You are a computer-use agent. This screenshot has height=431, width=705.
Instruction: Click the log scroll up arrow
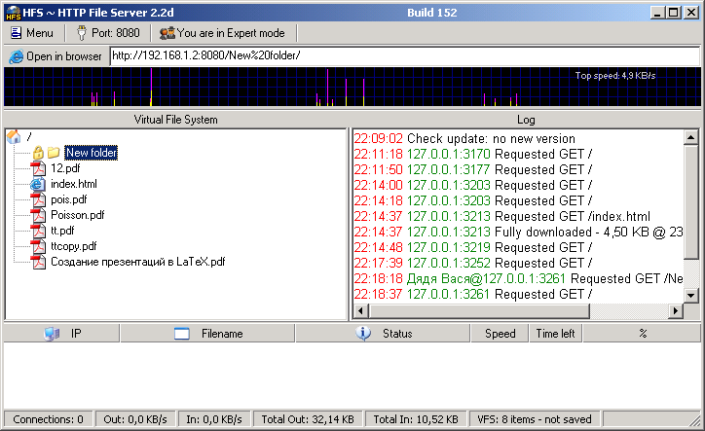click(691, 137)
